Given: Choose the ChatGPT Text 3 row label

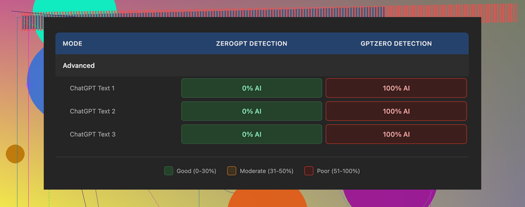Looking at the screenshot, I should pyautogui.click(x=92, y=134).
